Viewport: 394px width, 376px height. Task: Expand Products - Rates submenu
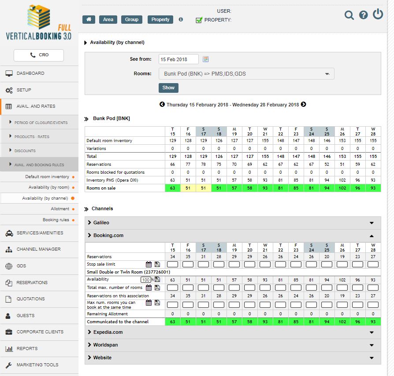tap(39, 137)
